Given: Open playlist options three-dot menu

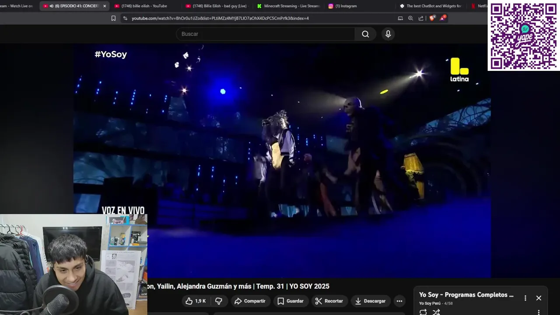Looking at the screenshot, I should pyautogui.click(x=525, y=298).
